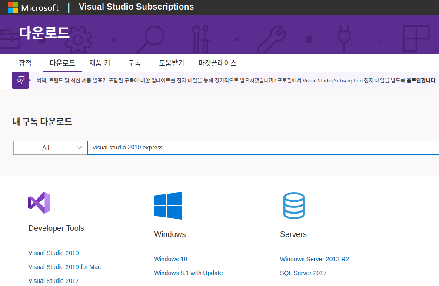Click the 옵트인합니다 link

pos(421,80)
